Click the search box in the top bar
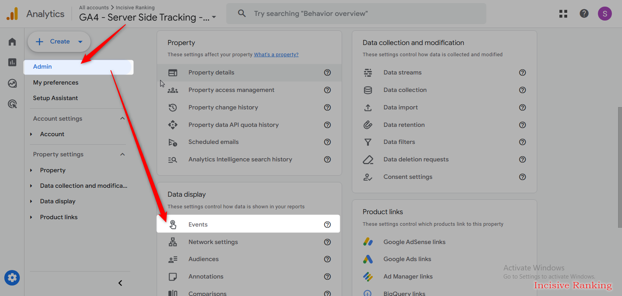Screen dimensions: 622x296 point(356,14)
